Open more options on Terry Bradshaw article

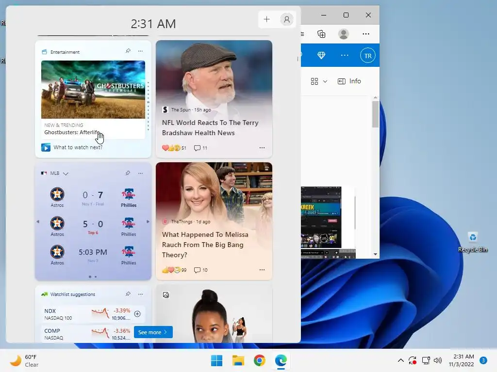pyautogui.click(x=262, y=148)
